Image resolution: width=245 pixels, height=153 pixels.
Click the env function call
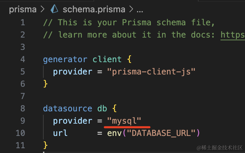click(114, 133)
